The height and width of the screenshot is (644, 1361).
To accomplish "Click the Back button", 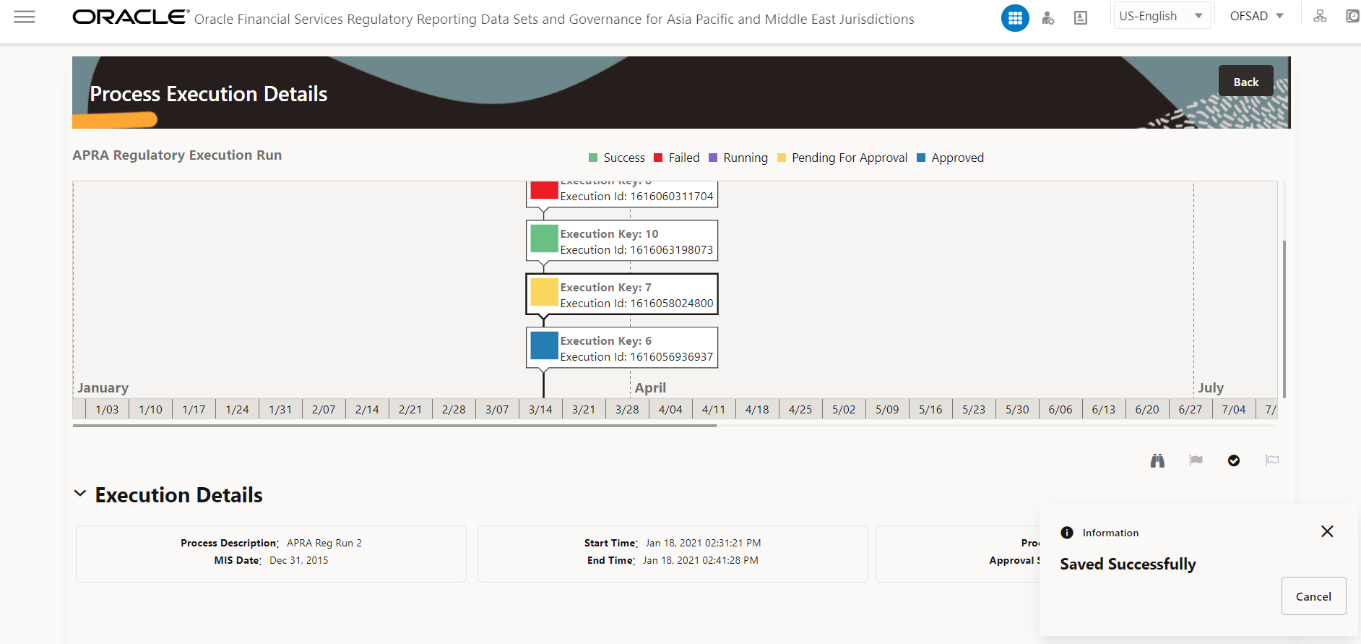I will [1245, 82].
